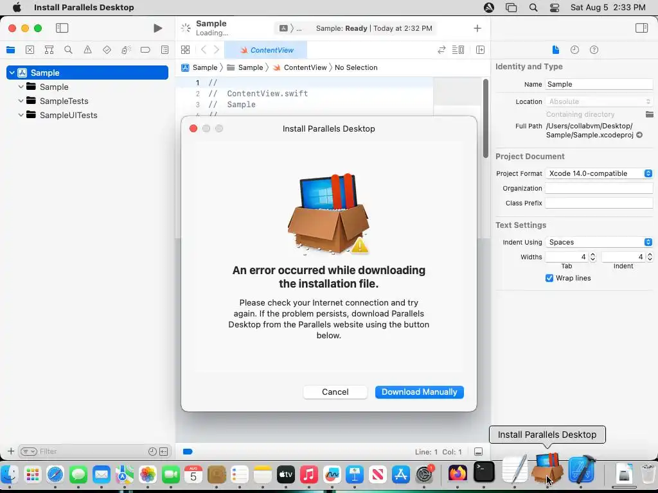Go forward with the editor right chevron

pyautogui.click(x=217, y=50)
